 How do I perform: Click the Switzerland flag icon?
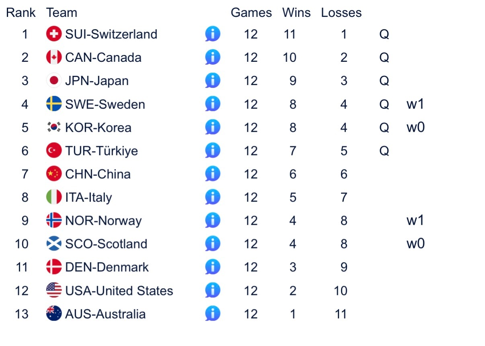54,34
